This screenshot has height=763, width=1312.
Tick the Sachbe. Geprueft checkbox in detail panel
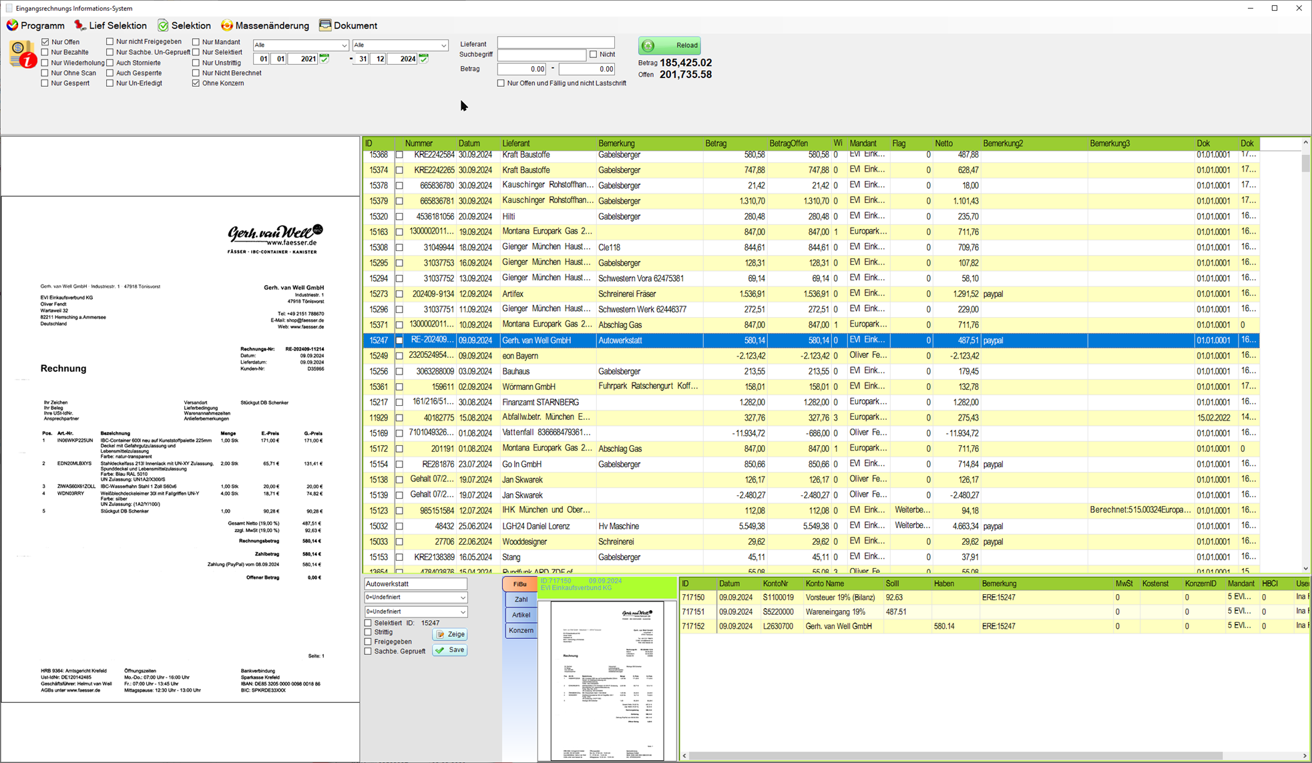(x=368, y=652)
